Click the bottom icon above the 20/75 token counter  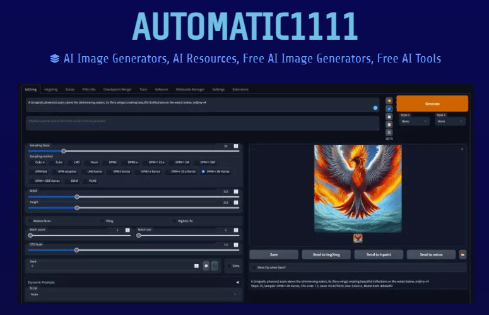click(x=389, y=132)
